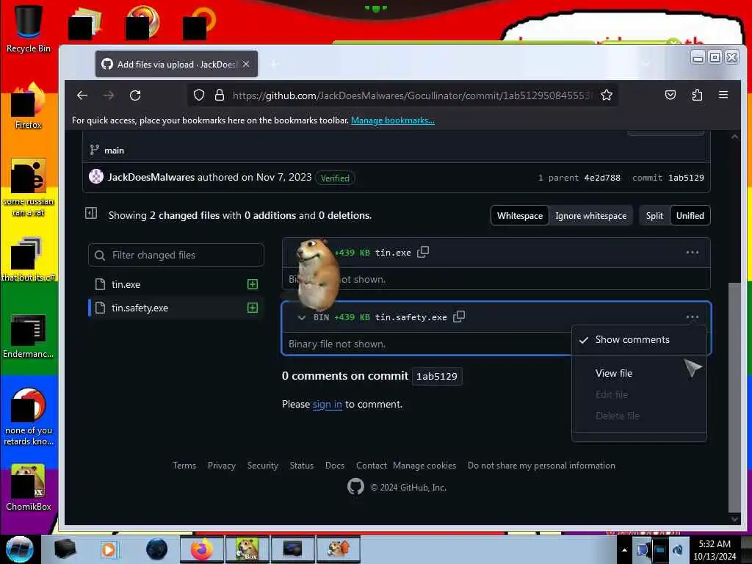752x564 pixels.
Task: Click the sign in link
Action: tap(327, 405)
